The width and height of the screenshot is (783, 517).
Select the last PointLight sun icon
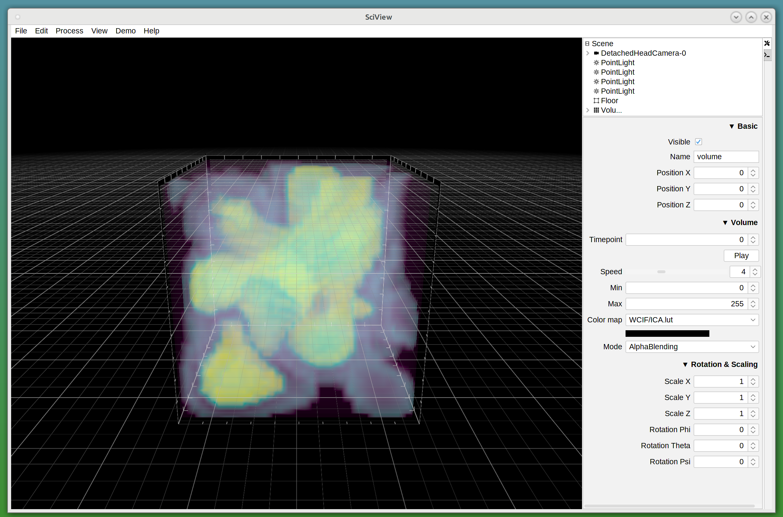(x=596, y=91)
